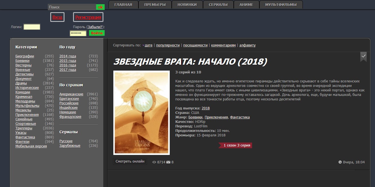Open the Комедии category
The height and width of the screenshot is (187, 375).
(x=23, y=92)
